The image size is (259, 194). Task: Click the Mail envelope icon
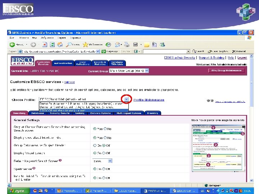point(117,45)
